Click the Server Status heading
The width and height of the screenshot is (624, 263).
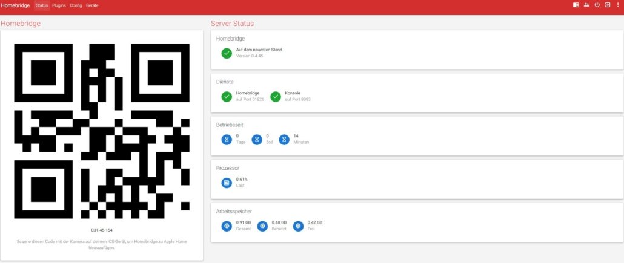pyautogui.click(x=233, y=24)
